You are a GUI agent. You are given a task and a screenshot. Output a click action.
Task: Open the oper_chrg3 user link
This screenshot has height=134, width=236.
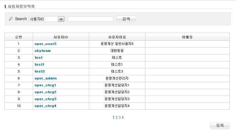click(x=45, y=99)
